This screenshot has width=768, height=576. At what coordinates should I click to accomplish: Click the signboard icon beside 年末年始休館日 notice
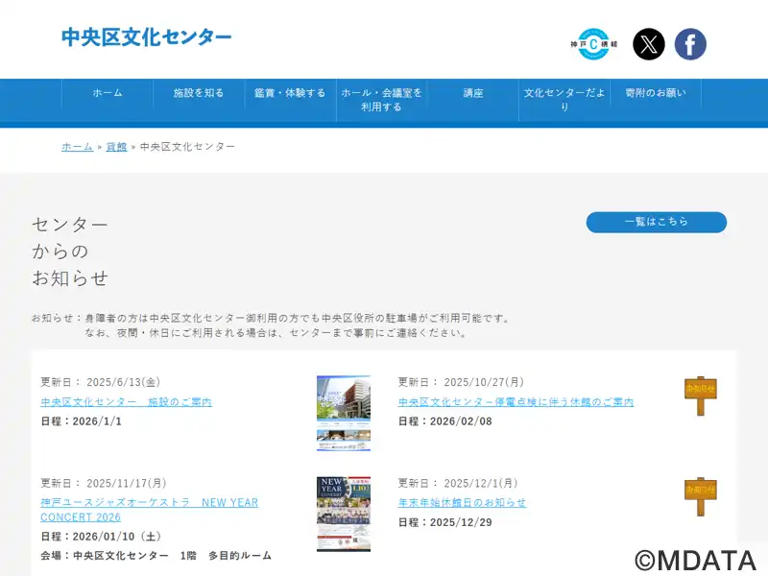(x=700, y=495)
